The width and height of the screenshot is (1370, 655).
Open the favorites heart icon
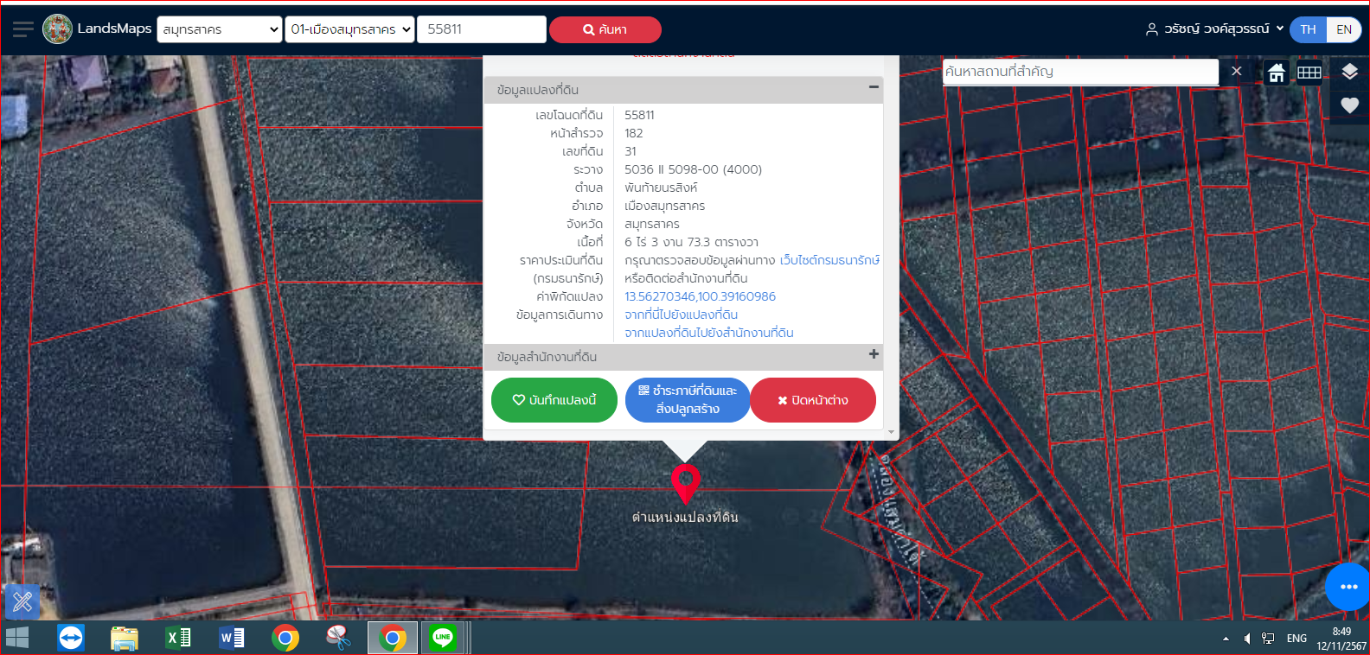1350,105
